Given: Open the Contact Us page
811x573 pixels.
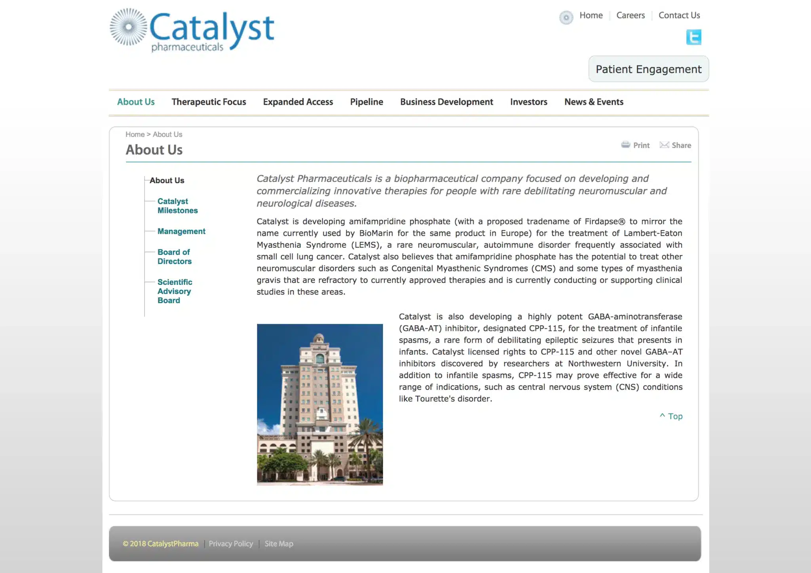Looking at the screenshot, I should pos(679,15).
